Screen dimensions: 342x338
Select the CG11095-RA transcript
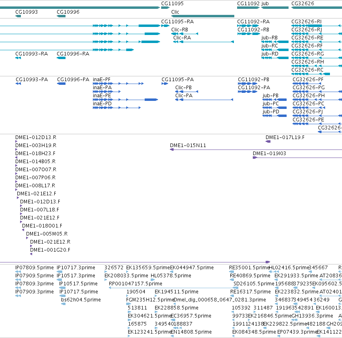click(165, 26)
